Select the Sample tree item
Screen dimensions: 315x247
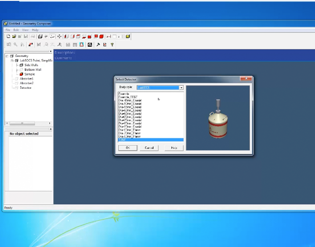[x=29, y=74]
